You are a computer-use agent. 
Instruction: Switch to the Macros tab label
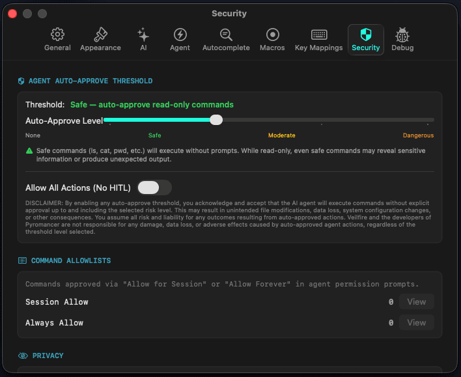pos(272,48)
